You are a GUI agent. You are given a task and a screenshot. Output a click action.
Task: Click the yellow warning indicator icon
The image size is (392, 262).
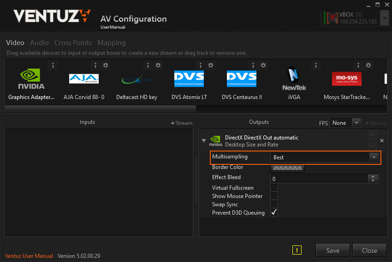(x=297, y=250)
